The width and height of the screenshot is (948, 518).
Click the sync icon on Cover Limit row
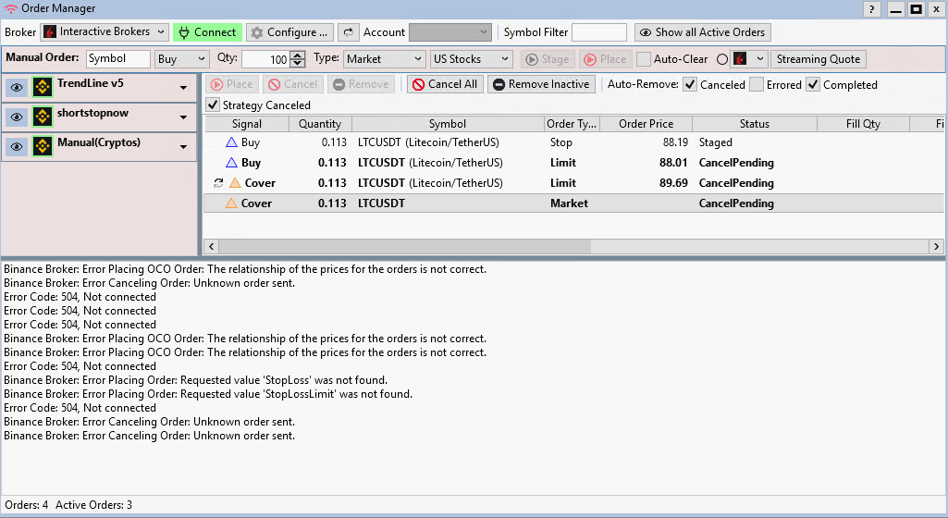[x=218, y=183]
